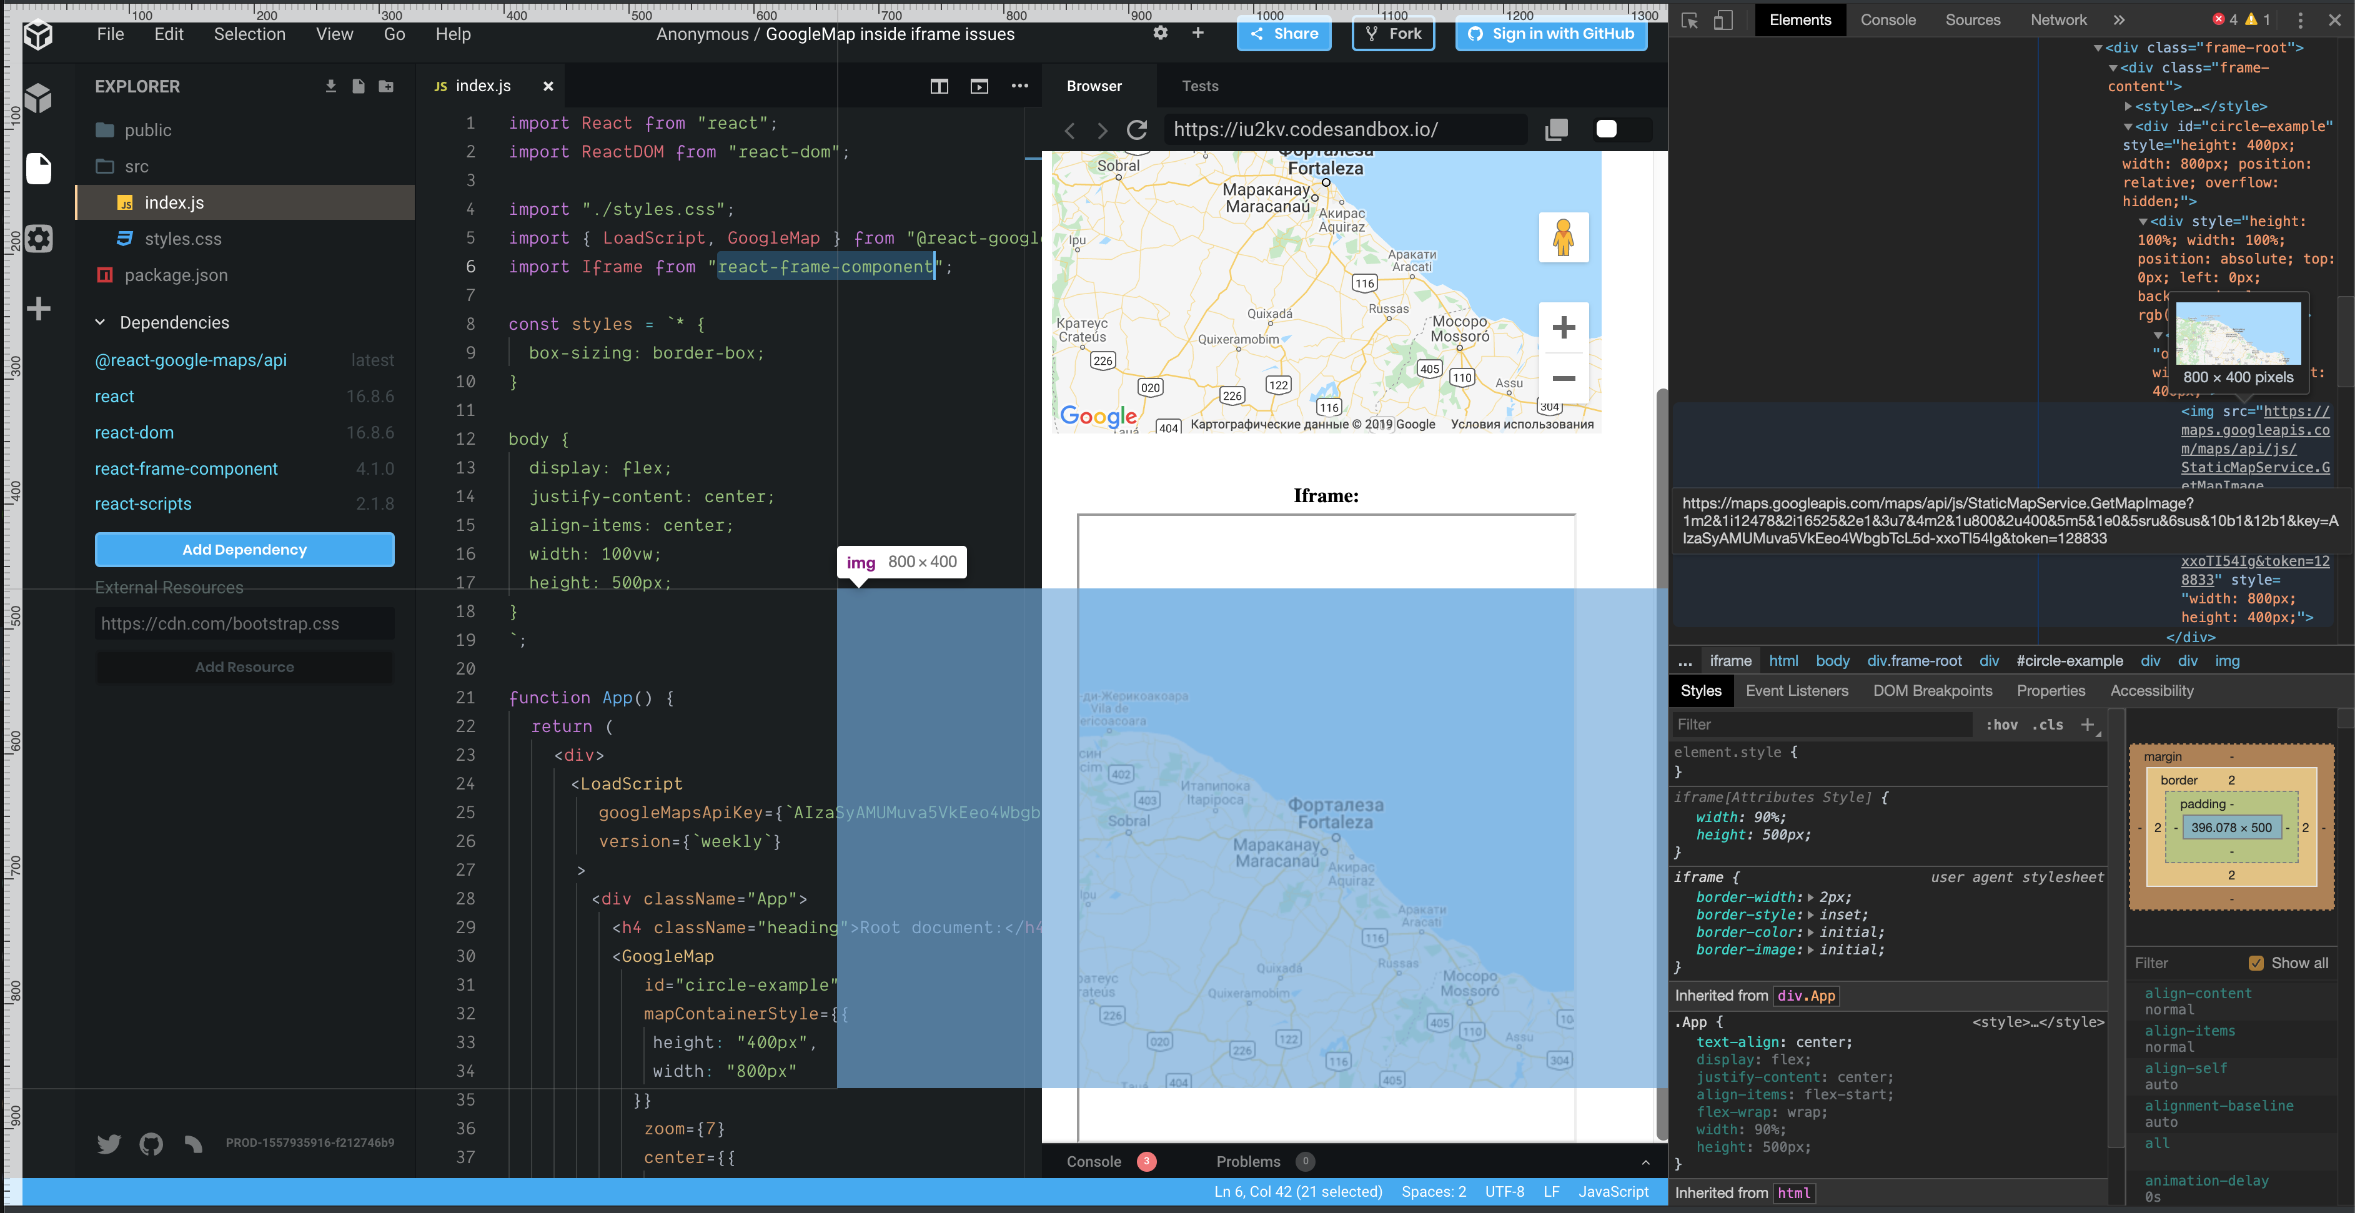
Task: Click the export/download icon in the Explorer header
Action: (x=330, y=86)
